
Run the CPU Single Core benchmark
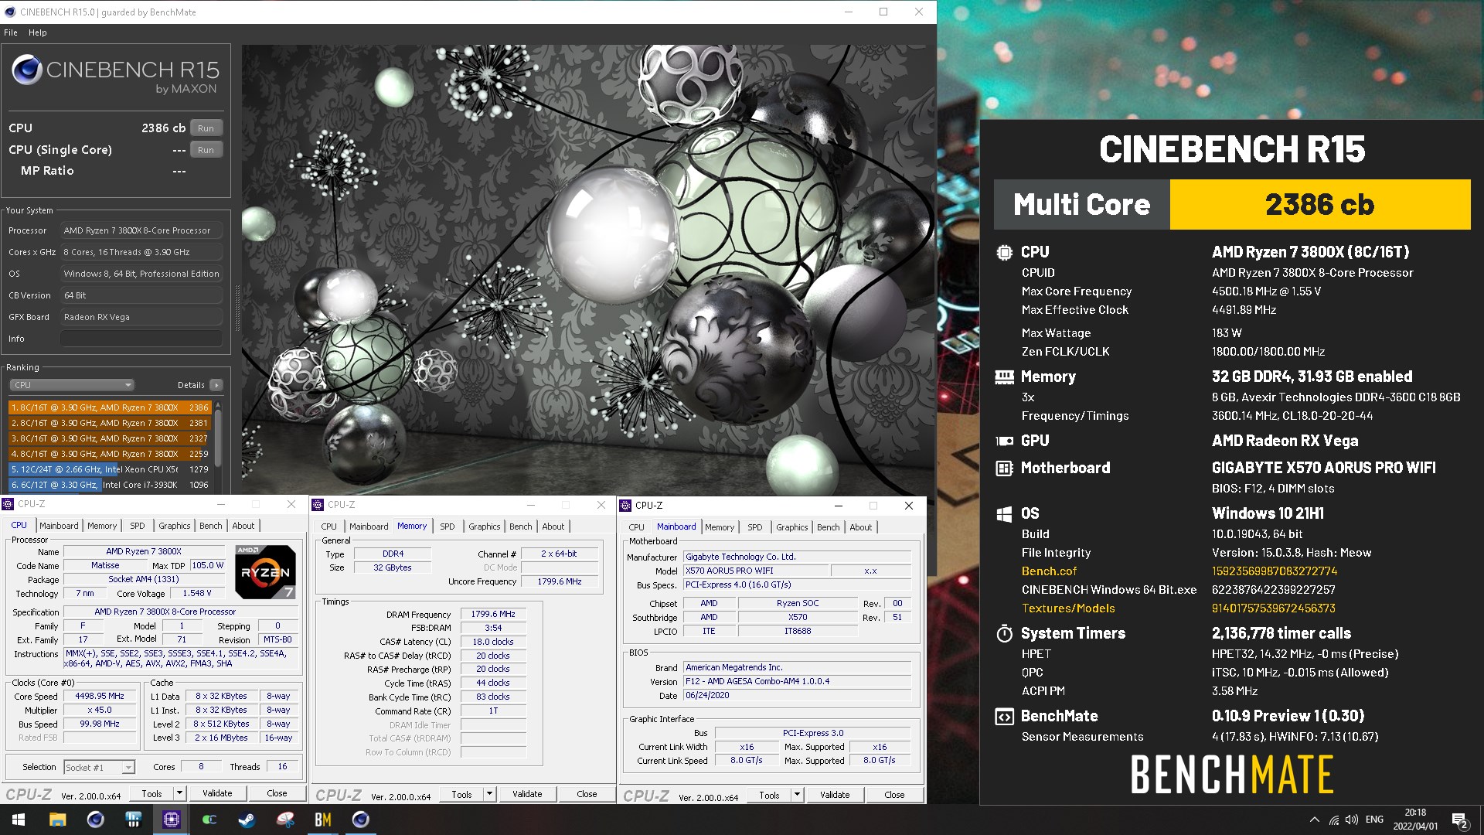tap(206, 150)
